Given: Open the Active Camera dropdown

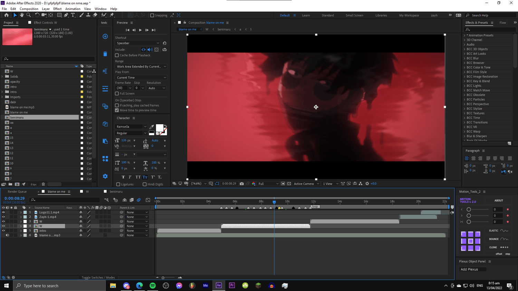Looking at the screenshot, I should (x=306, y=184).
